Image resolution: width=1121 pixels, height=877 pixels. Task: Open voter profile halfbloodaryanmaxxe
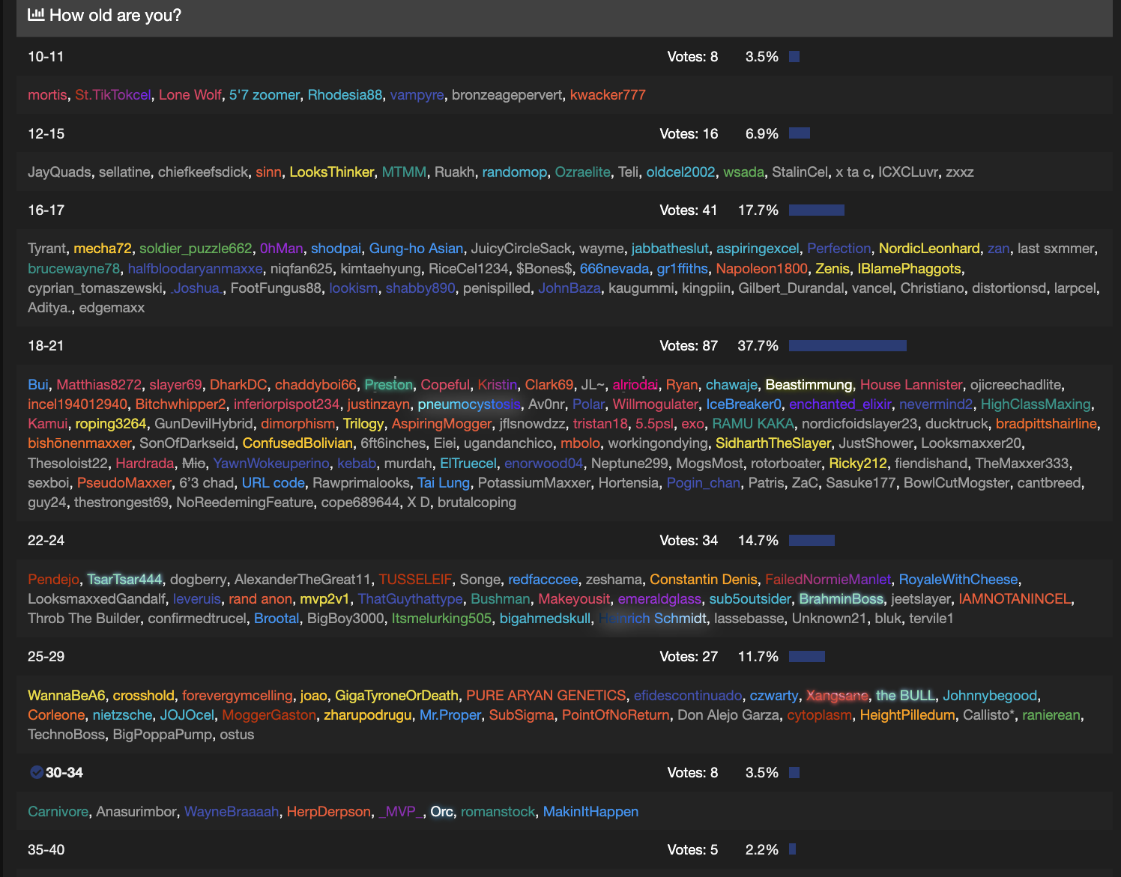(x=196, y=269)
